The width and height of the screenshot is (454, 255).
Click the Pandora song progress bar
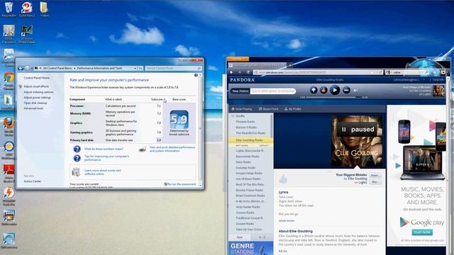333,98
